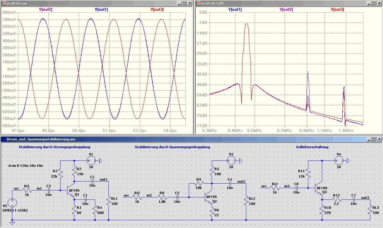The image size is (383, 228).
Task: Activate the Draft58.raw window title bar
Action: click(90, 3)
